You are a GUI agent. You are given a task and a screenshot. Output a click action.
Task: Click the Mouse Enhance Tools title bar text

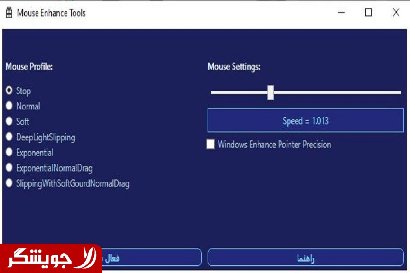tap(51, 13)
